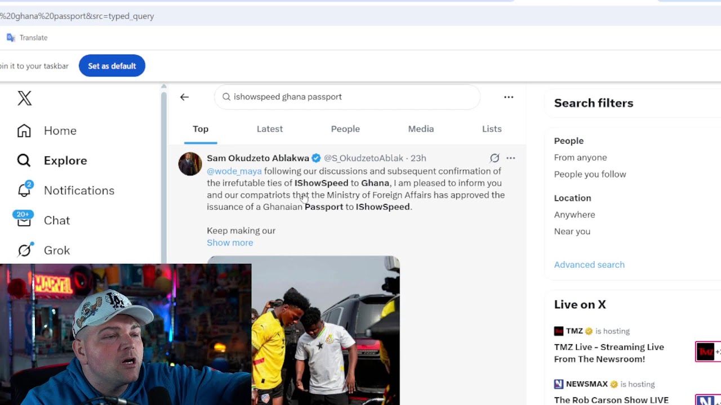Launch the Grok icon
The height and width of the screenshot is (405, 721).
click(24, 250)
